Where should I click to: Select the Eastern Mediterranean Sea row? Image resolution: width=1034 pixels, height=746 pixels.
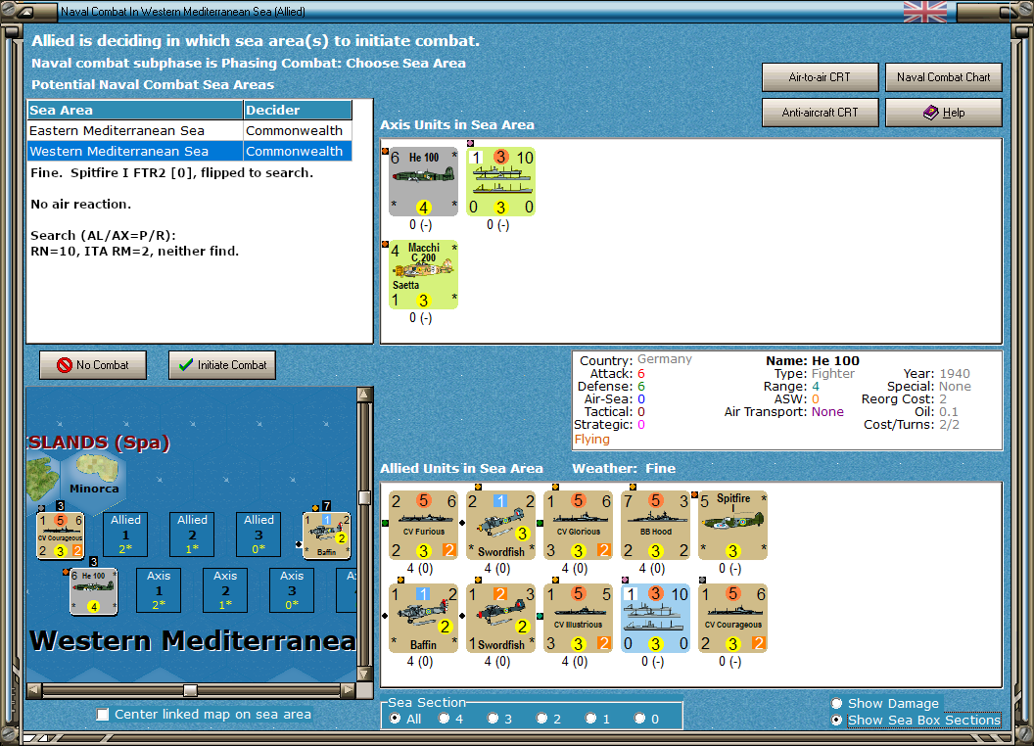pos(189,130)
